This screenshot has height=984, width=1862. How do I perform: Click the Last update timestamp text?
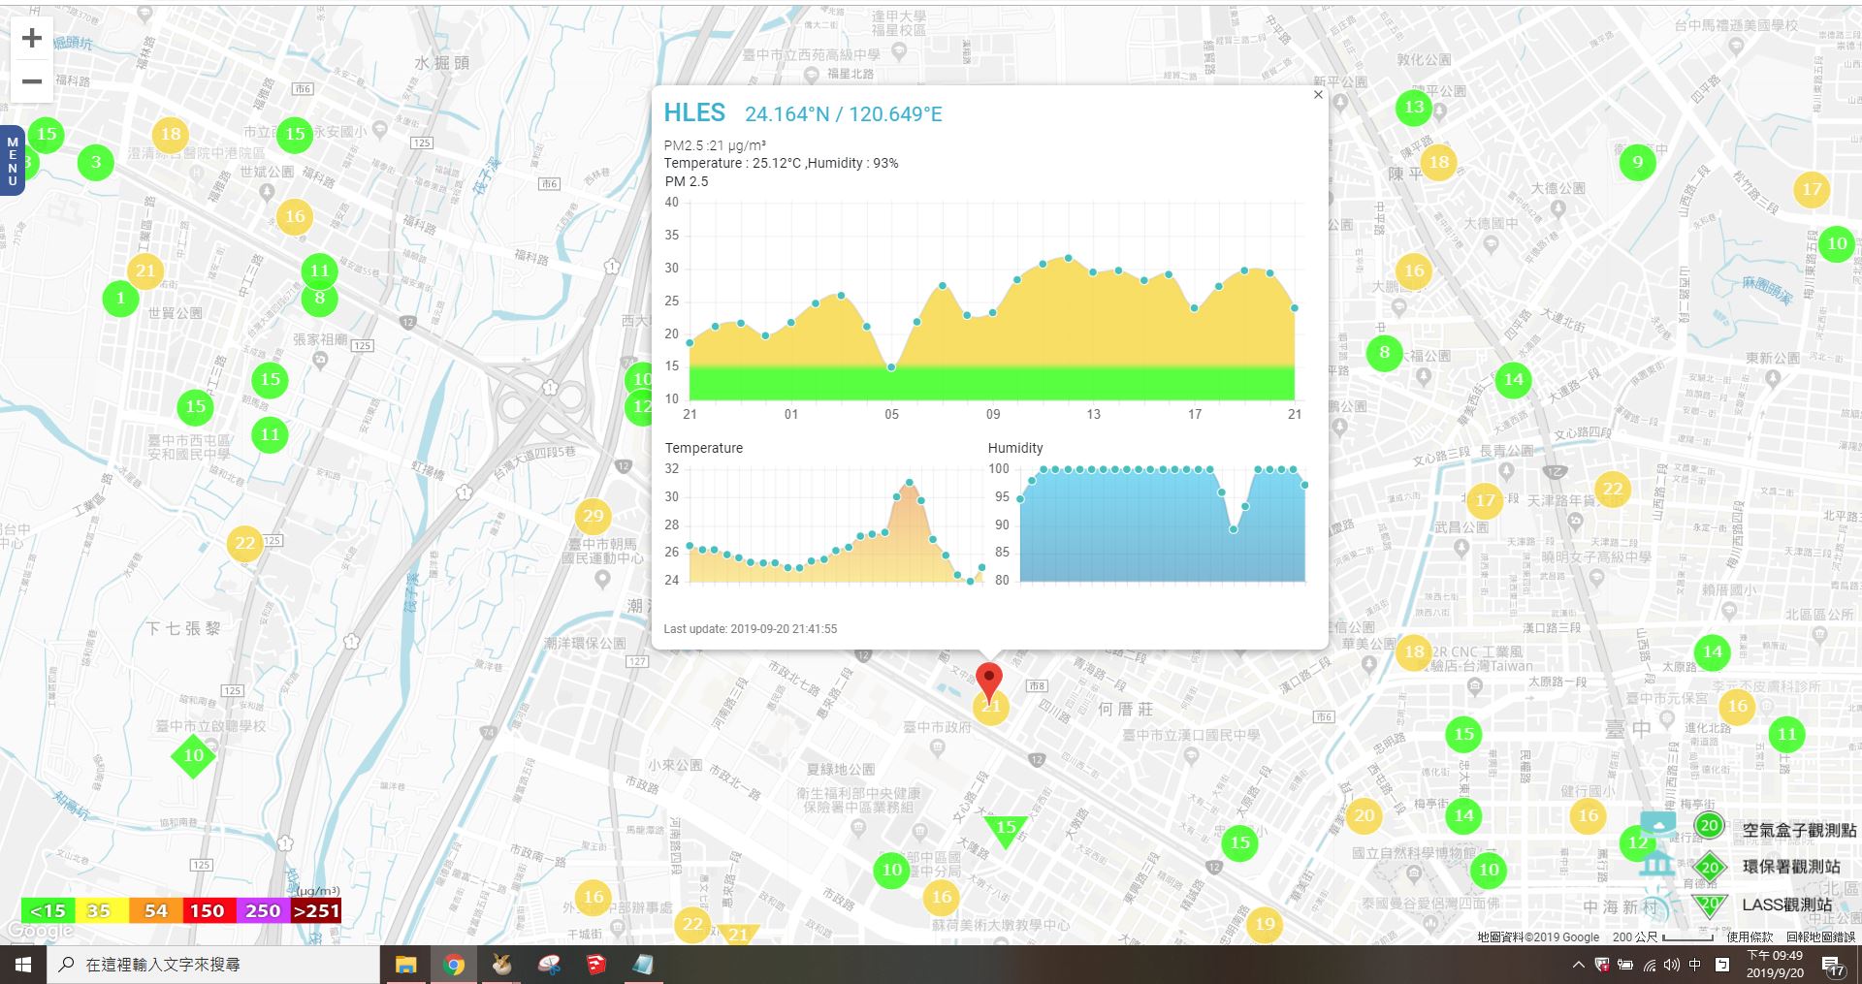[x=750, y=628]
